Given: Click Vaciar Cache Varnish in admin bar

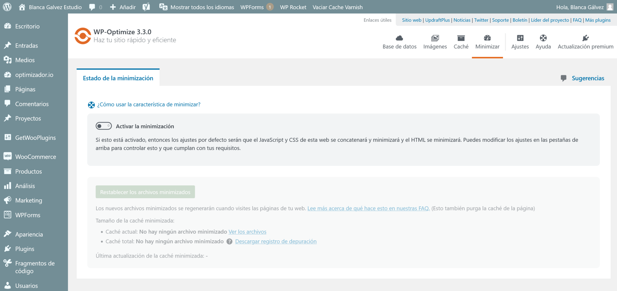Looking at the screenshot, I should click(x=338, y=7).
